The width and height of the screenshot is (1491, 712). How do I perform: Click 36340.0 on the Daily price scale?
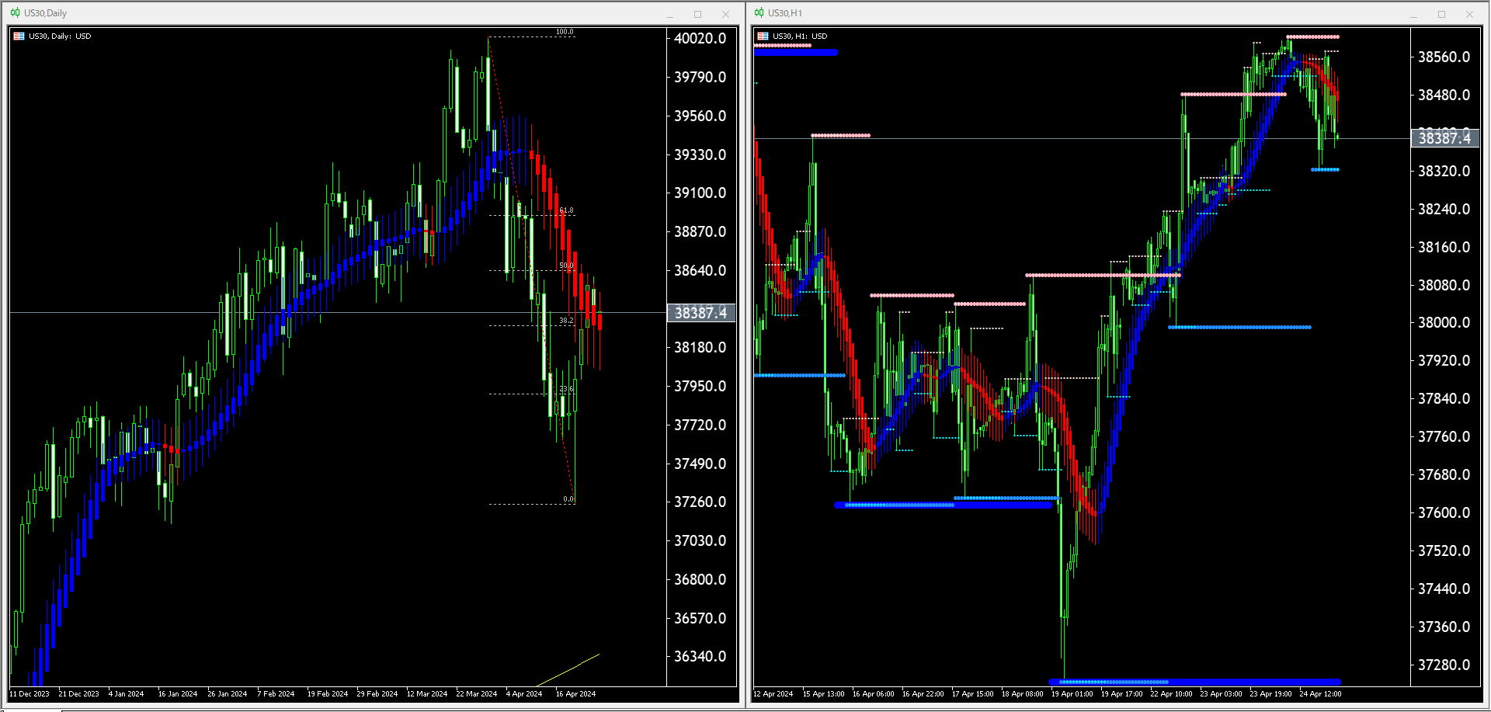(x=700, y=656)
